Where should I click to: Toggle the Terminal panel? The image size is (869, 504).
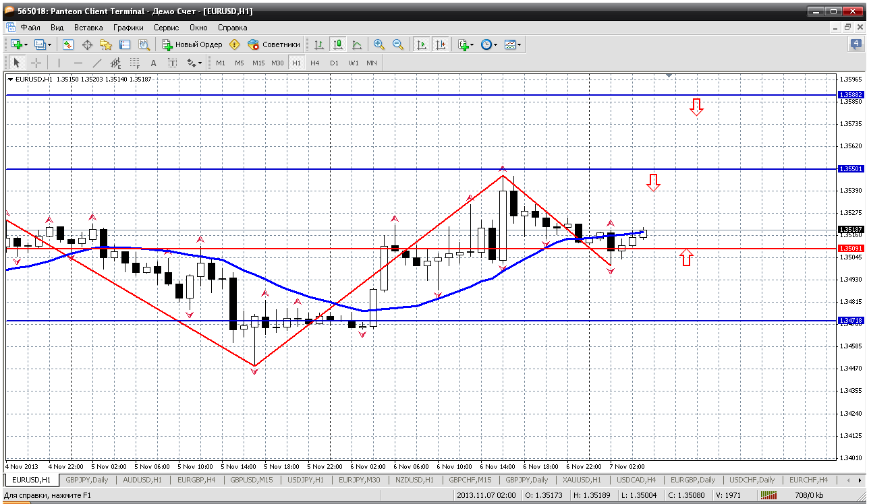point(125,44)
